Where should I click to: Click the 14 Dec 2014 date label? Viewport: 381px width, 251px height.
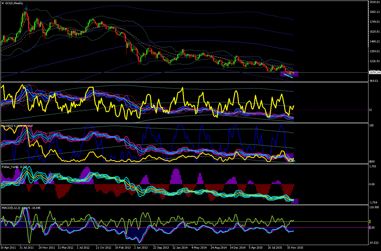(238, 248)
